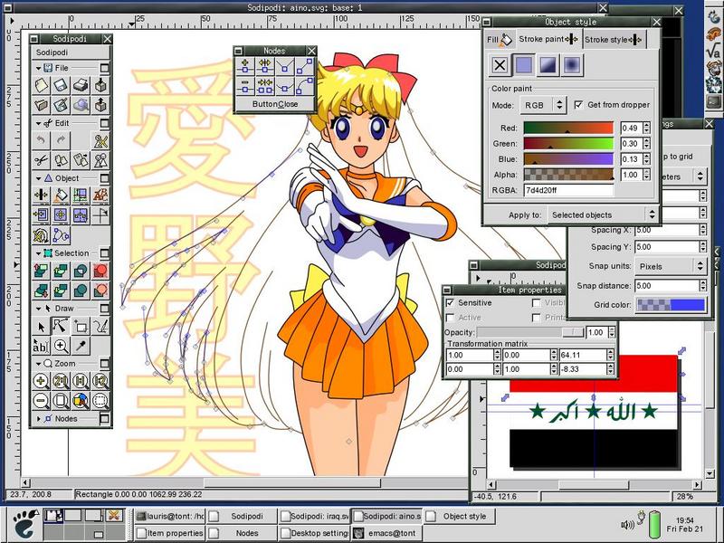The image size is (724, 543).
Task: Click the Zoom in plus magnifier icon
Action: click(x=41, y=381)
